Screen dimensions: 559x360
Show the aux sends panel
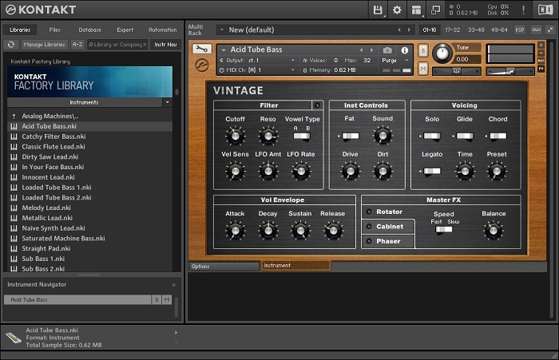pos(536,30)
